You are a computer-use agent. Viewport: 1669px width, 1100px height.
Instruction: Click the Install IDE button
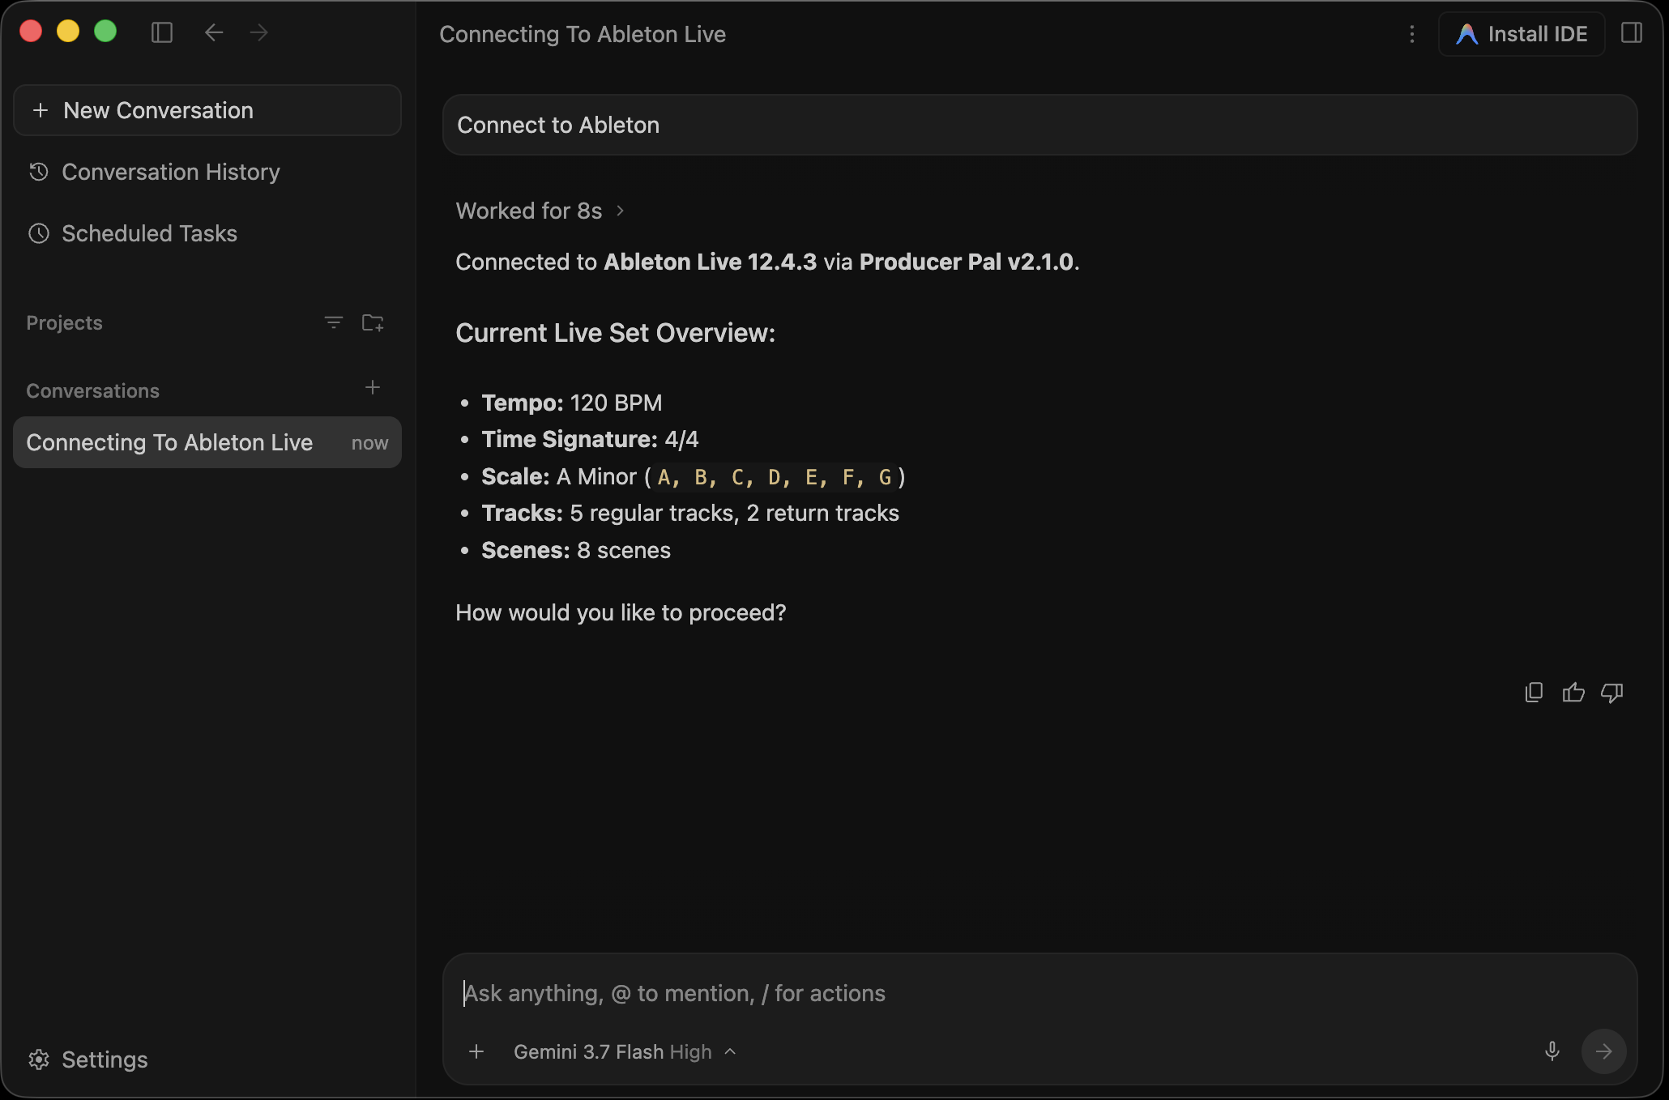coord(1522,34)
